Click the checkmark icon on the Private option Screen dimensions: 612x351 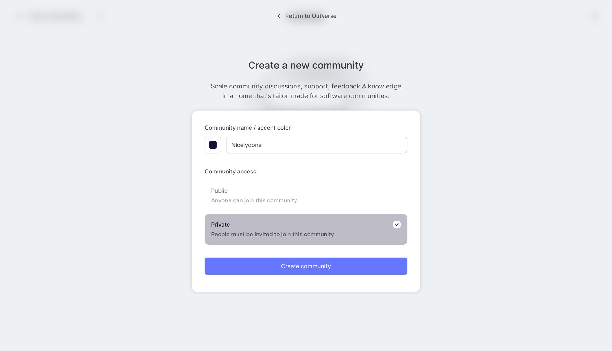pyautogui.click(x=397, y=225)
